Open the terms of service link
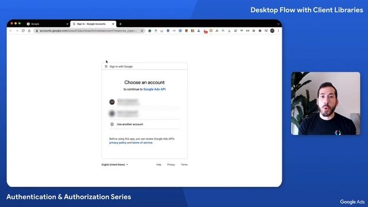Viewport: 368px width, 207px height. [x=142, y=143]
